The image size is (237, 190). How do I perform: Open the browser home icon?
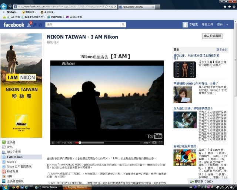(225, 7)
